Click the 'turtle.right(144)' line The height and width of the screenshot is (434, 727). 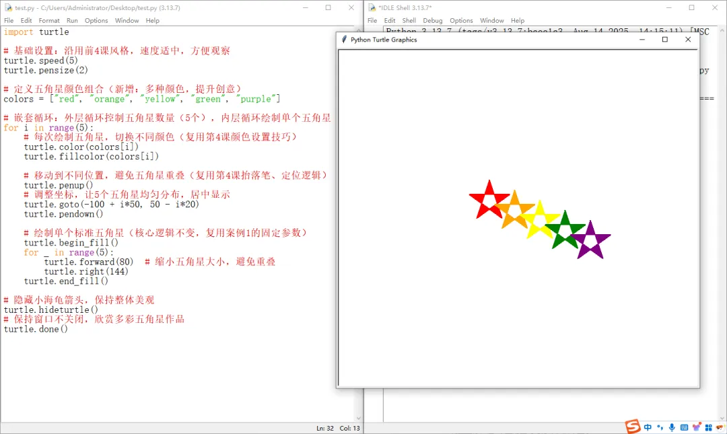click(x=86, y=272)
